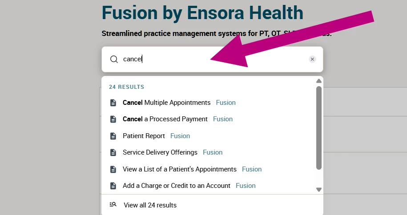The image size is (407, 215).
Task: Click the results list scrollbar thumb
Action: click(x=319, y=128)
